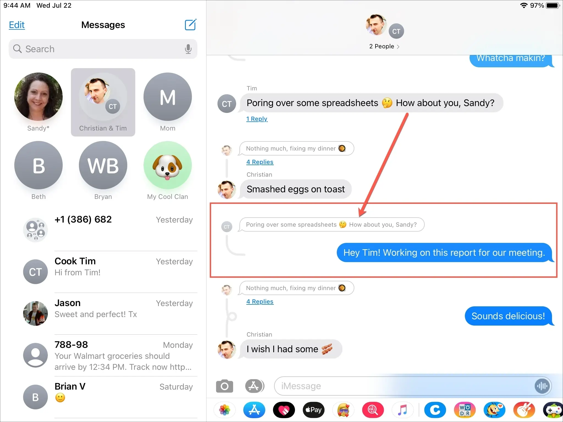Tap the camera icon in iMessage

pyautogui.click(x=224, y=385)
